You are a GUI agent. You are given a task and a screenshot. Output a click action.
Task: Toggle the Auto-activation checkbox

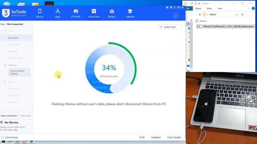click(0, 116)
